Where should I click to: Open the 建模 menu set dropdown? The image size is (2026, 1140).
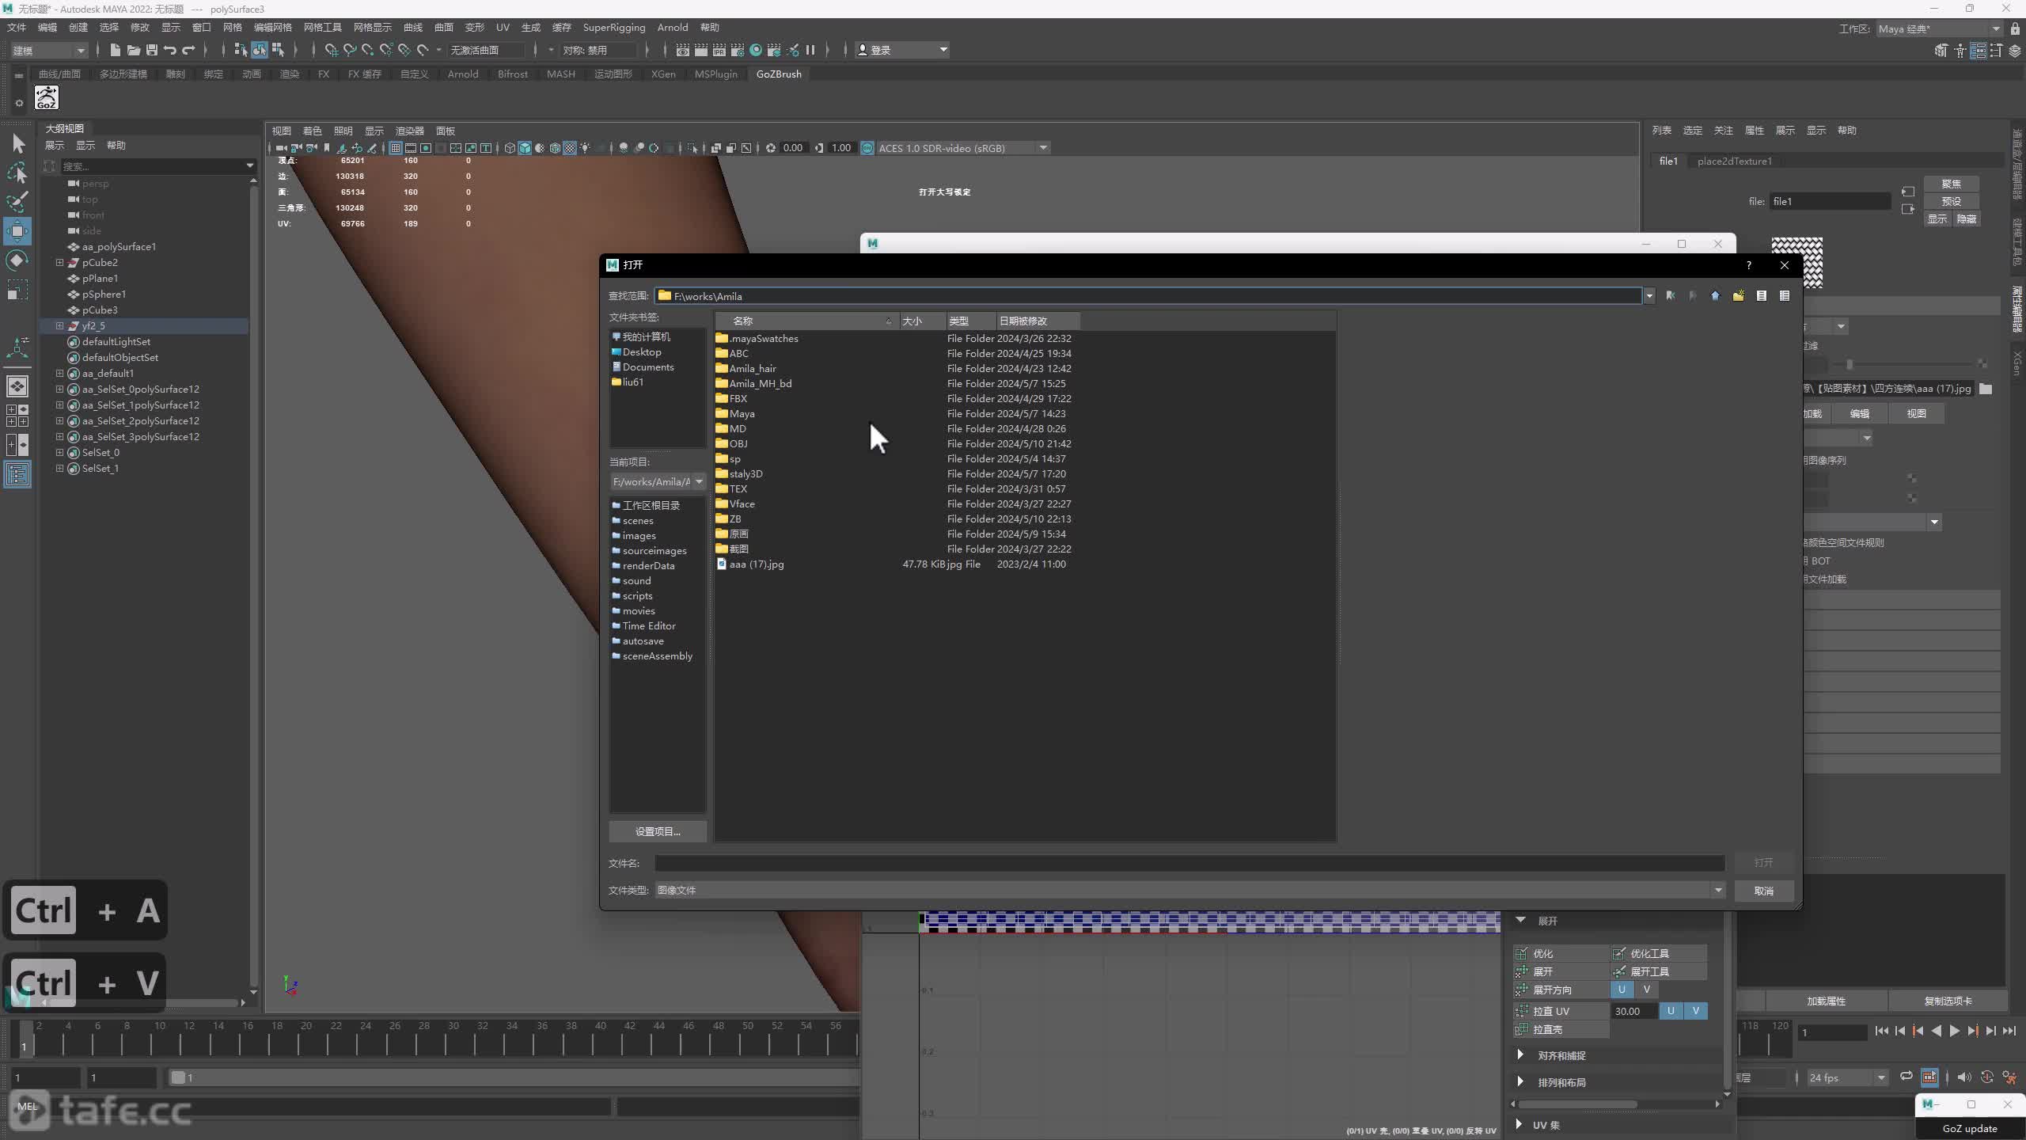click(49, 50)
